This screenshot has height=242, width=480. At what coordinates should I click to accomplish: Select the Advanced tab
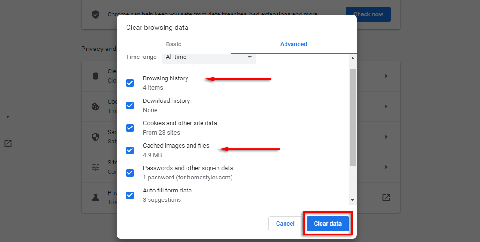[x=293, y=44]
